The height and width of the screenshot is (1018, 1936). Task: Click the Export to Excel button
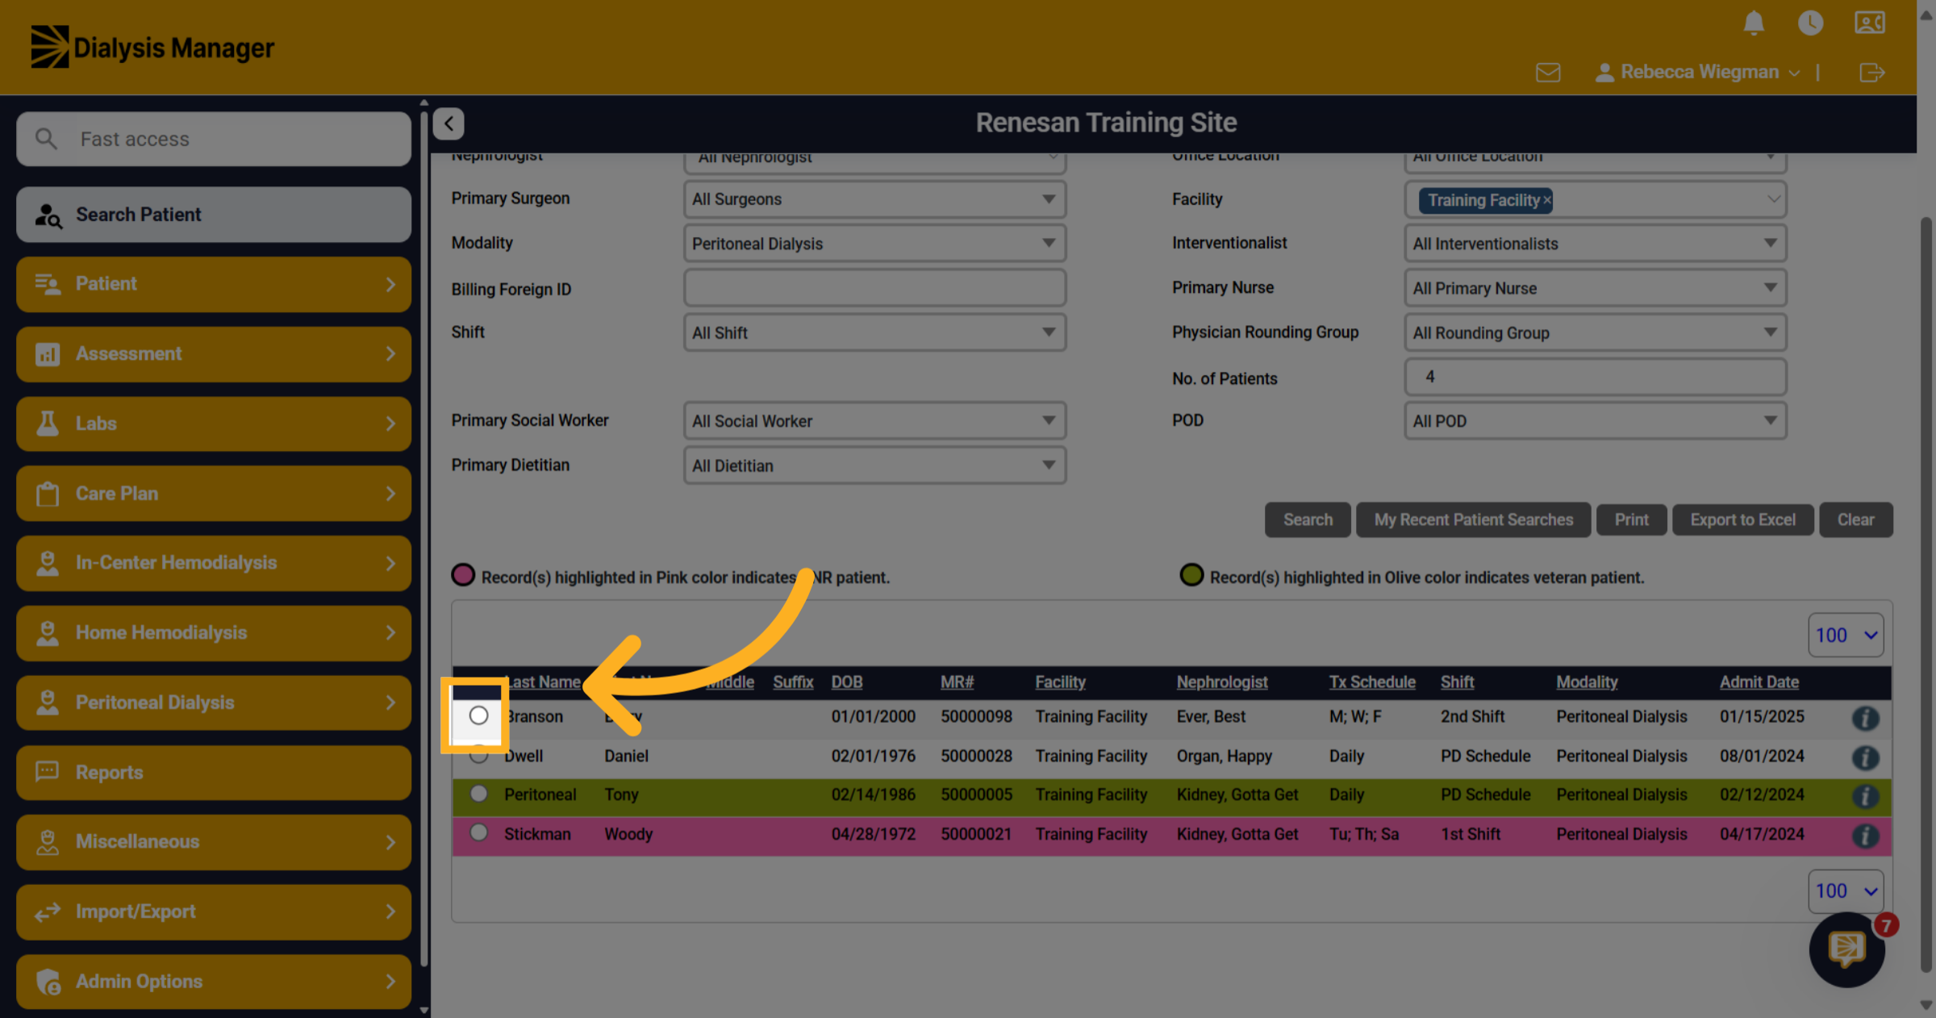[1742, 519]
